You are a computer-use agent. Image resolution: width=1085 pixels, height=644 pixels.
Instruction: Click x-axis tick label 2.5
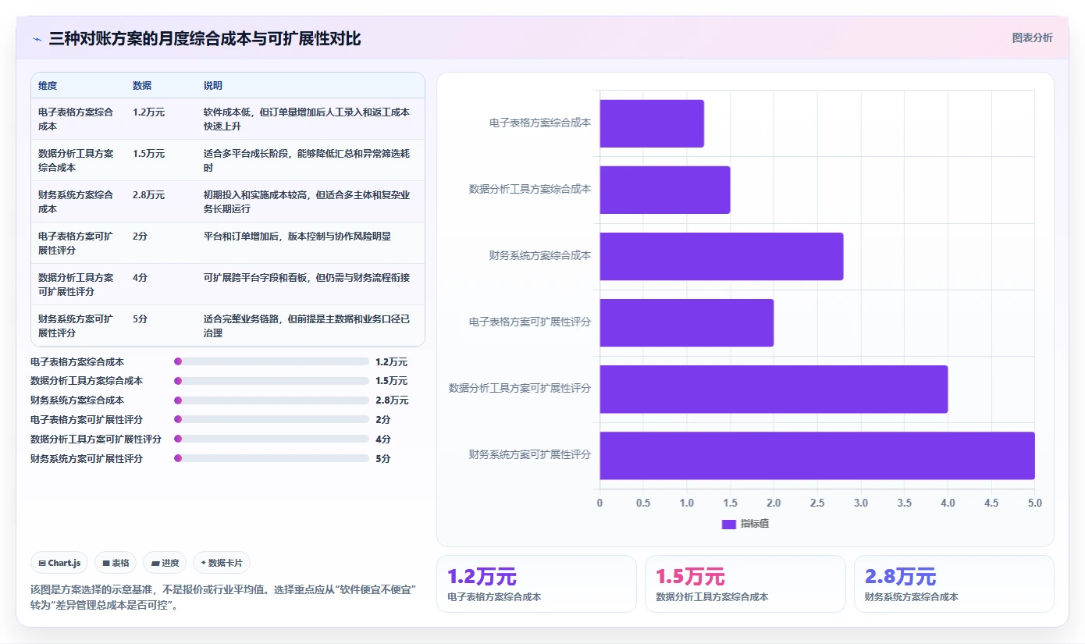817,503
